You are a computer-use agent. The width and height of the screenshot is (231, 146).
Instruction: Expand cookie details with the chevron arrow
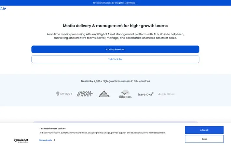click(55, 140)
